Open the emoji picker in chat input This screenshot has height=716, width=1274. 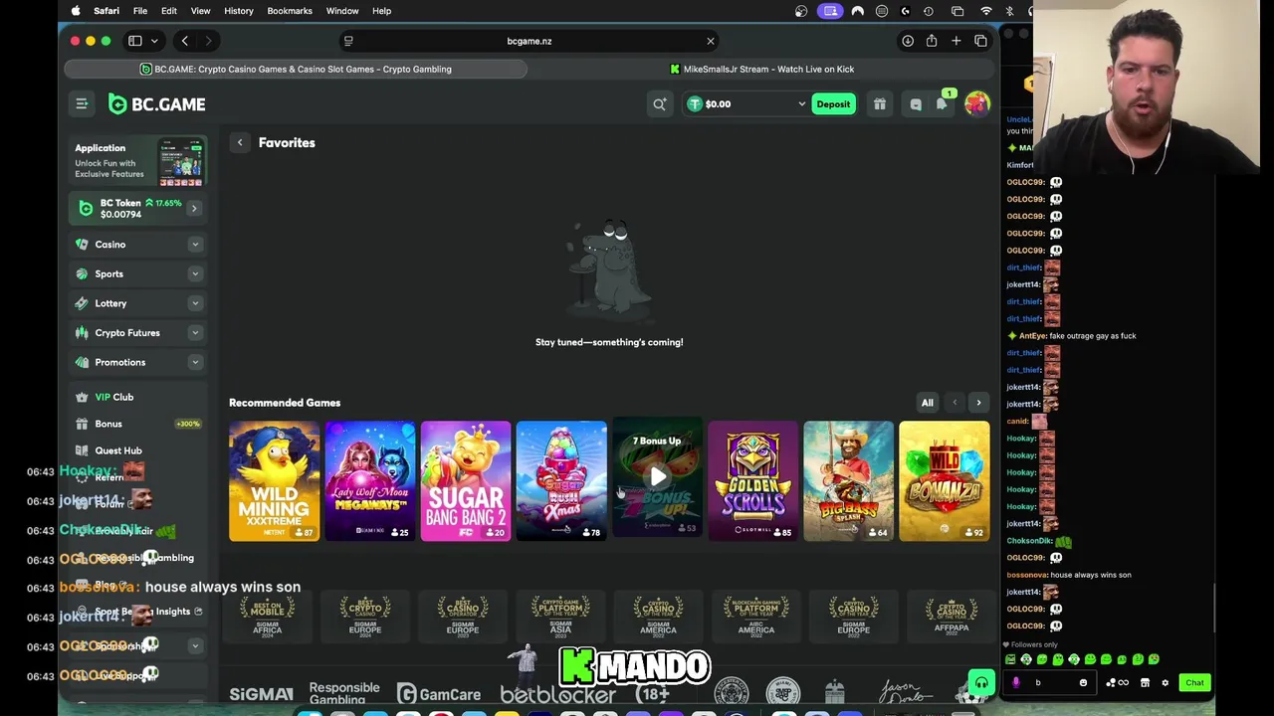click(1083, 682)
